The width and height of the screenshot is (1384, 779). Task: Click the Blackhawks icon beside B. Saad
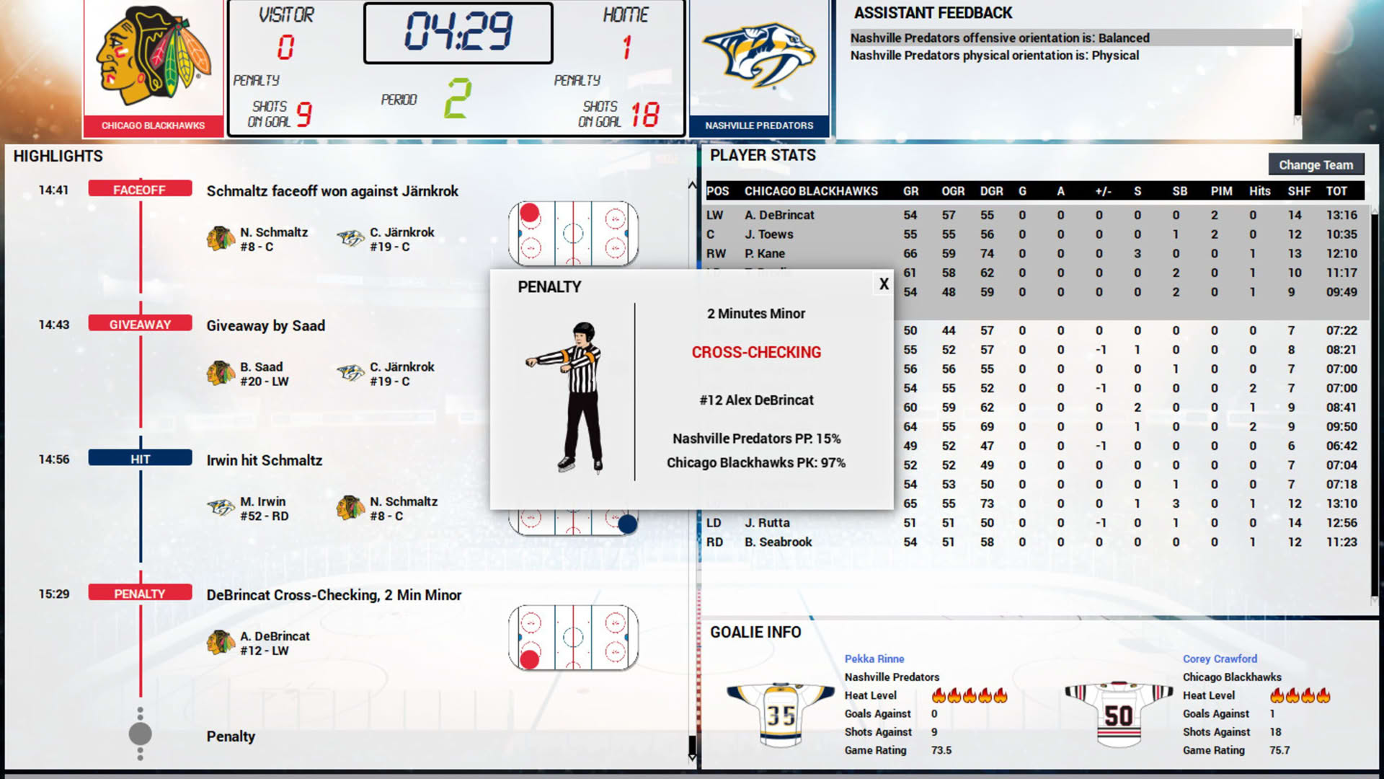coord(221,373)
